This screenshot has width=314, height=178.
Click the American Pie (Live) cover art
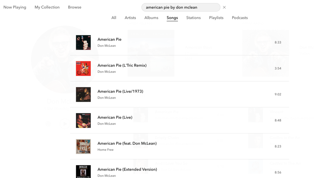coord(83,121)
